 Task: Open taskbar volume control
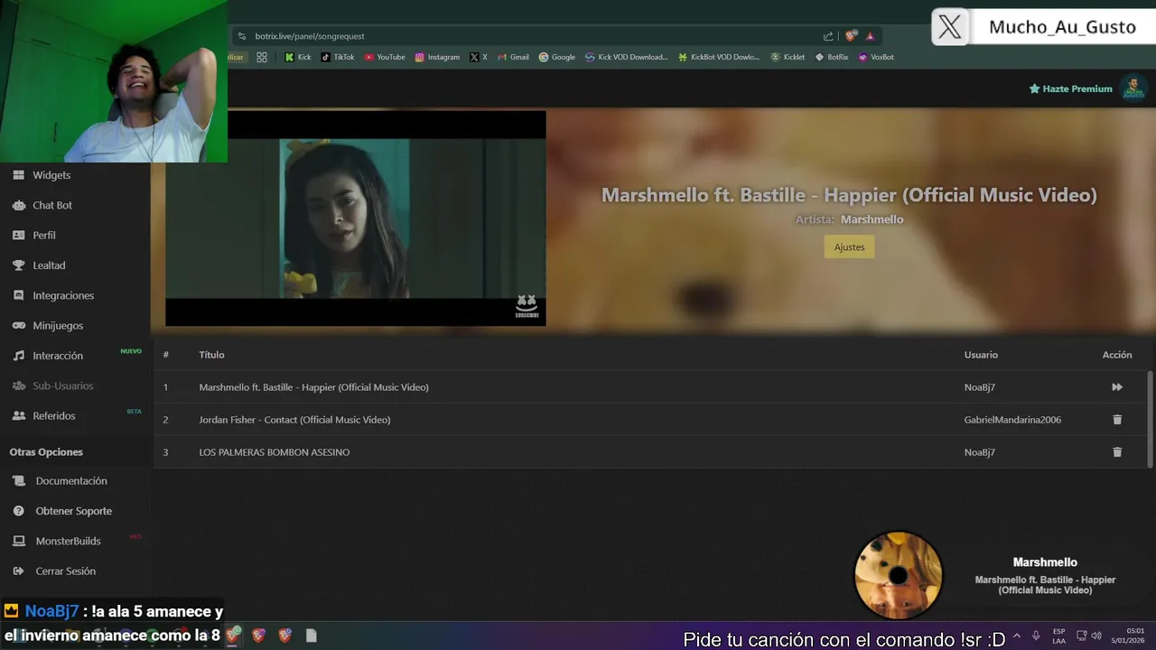[1096, 636]
